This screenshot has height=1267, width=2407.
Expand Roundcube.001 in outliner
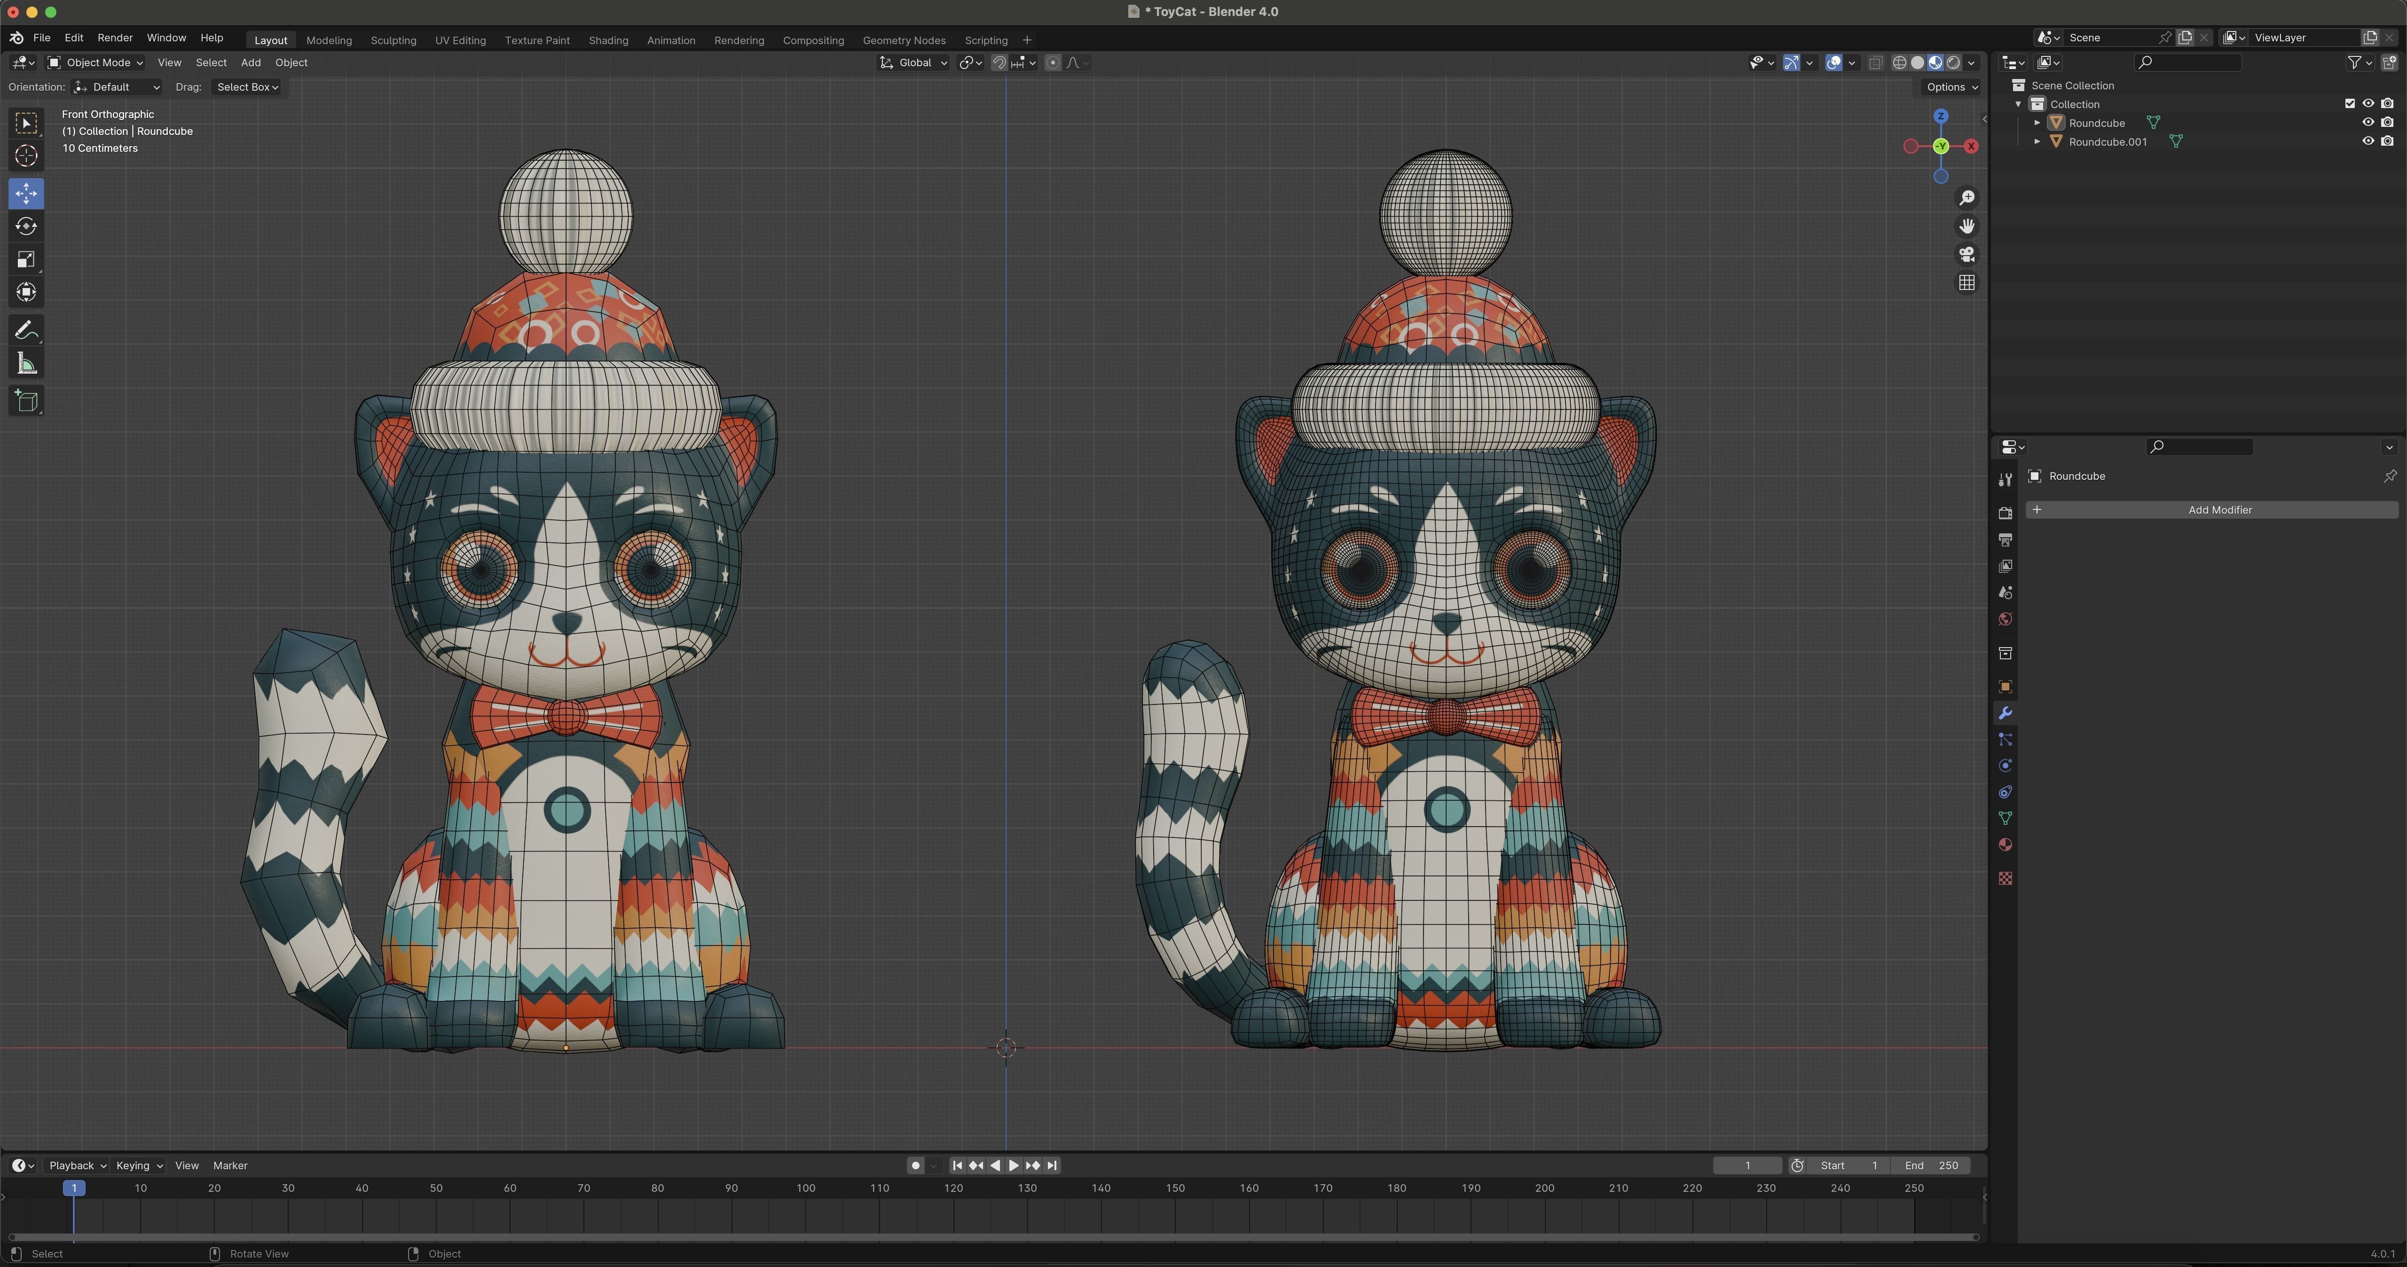pyautogui.click(x=2037, y=141)
